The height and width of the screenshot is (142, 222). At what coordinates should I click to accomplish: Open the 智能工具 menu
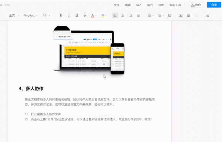[x=175, y=5]
